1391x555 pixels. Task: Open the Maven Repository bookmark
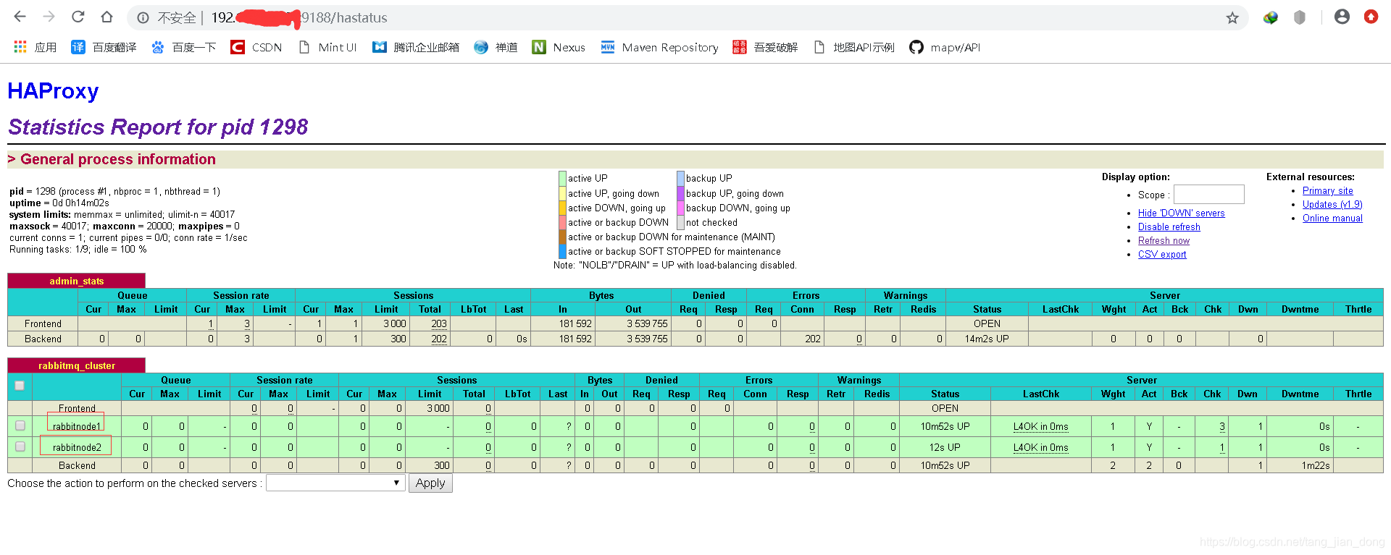pos(659,47)
